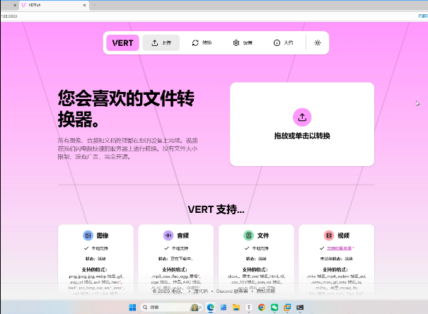Click the red 视频 (Video) category icon

point(329,235)
